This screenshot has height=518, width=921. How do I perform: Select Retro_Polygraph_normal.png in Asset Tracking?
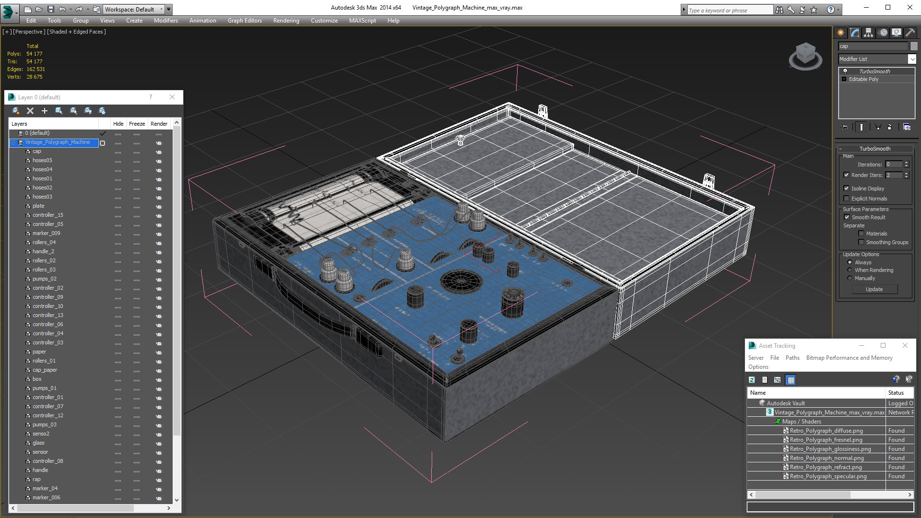827,458
